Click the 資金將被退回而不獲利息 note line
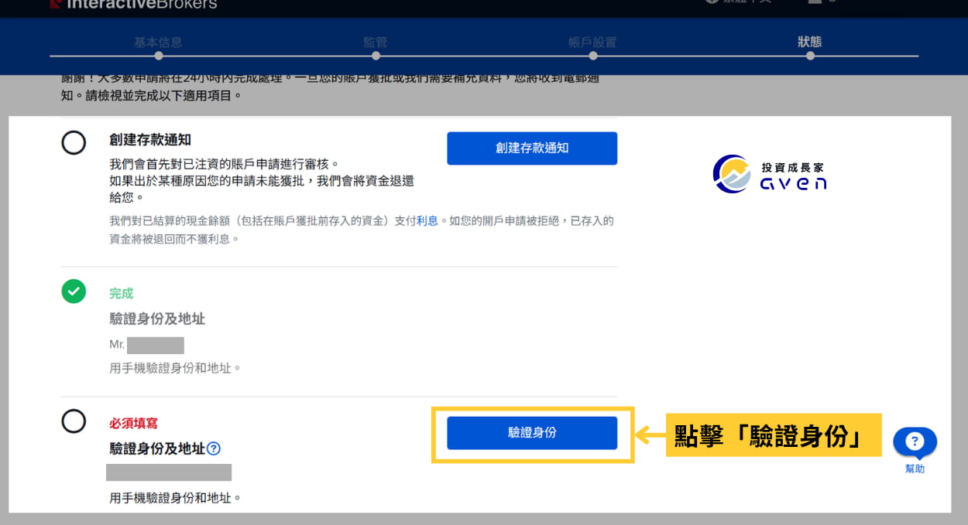 [x=174, y=239]
